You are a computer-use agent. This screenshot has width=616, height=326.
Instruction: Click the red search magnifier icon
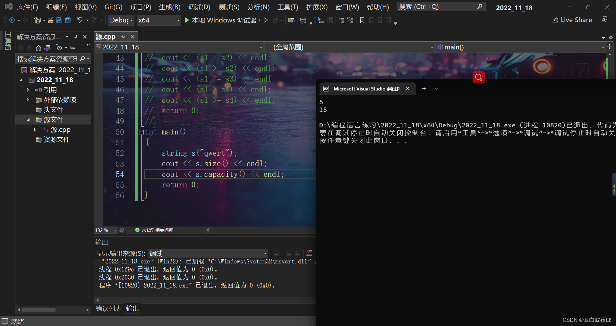[x=478, y=77]
